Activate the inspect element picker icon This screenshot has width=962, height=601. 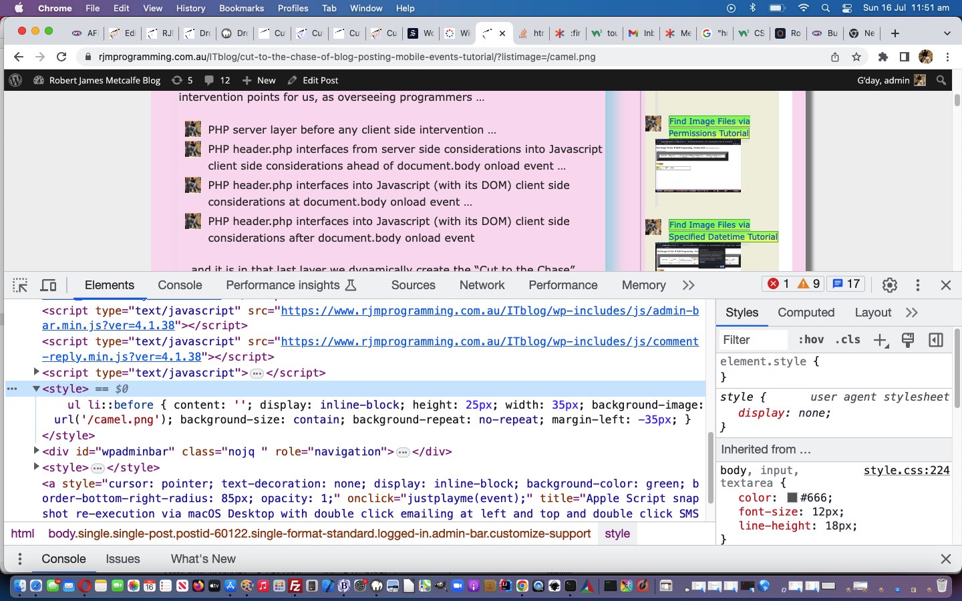click(20, 285)
